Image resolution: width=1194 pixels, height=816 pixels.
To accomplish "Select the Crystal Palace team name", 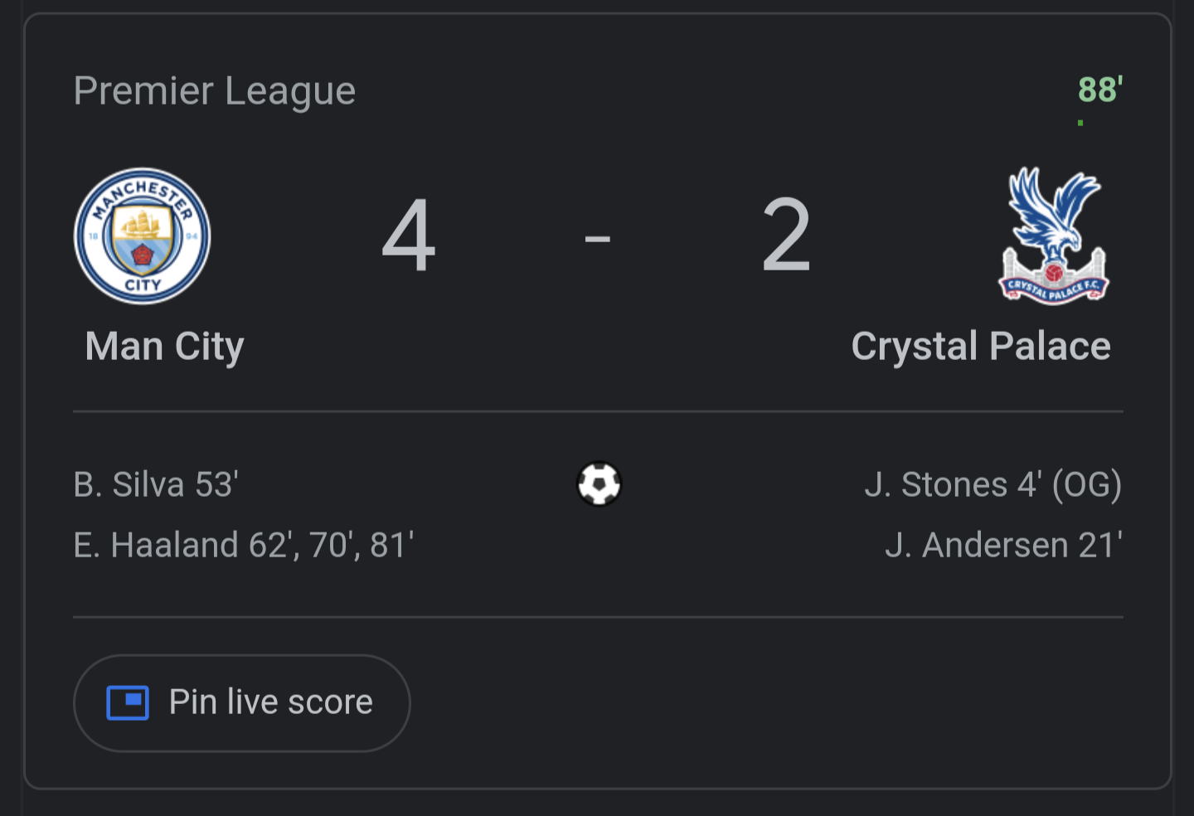I will pyautogui.click(x=981, y=347).
